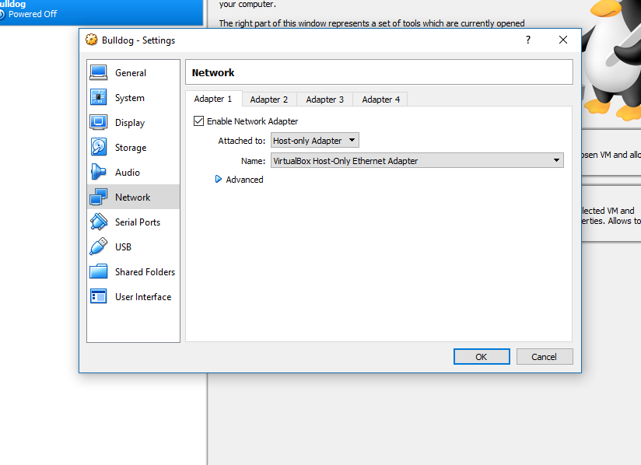This screenshot has width=641, height=465.
Task: Open Display settings screen icon
Action: coord(99,122)
